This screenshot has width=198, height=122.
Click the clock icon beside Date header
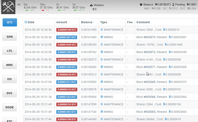click(26, 22)
